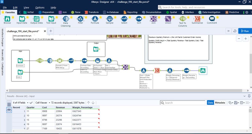252x134 pixels.
Task: Open the results more-options menu
Action: click(248, 103)
